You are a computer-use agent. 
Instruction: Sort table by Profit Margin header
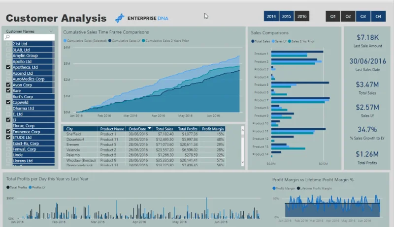click(213, 129)
